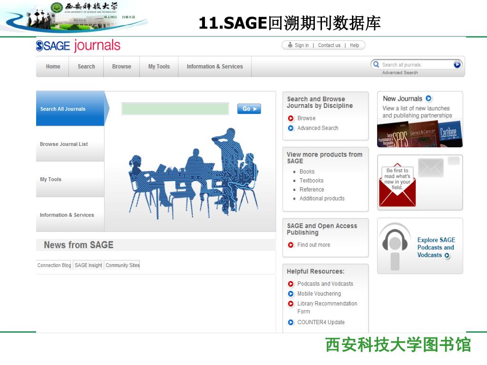487x365 pixels.
Task: Click Find out more link
Action: (x=314, y=245)
